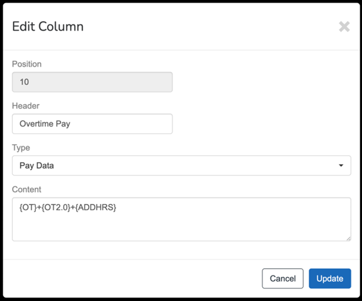
Task: Open the Type dropdown
Action: pos(181,166)
